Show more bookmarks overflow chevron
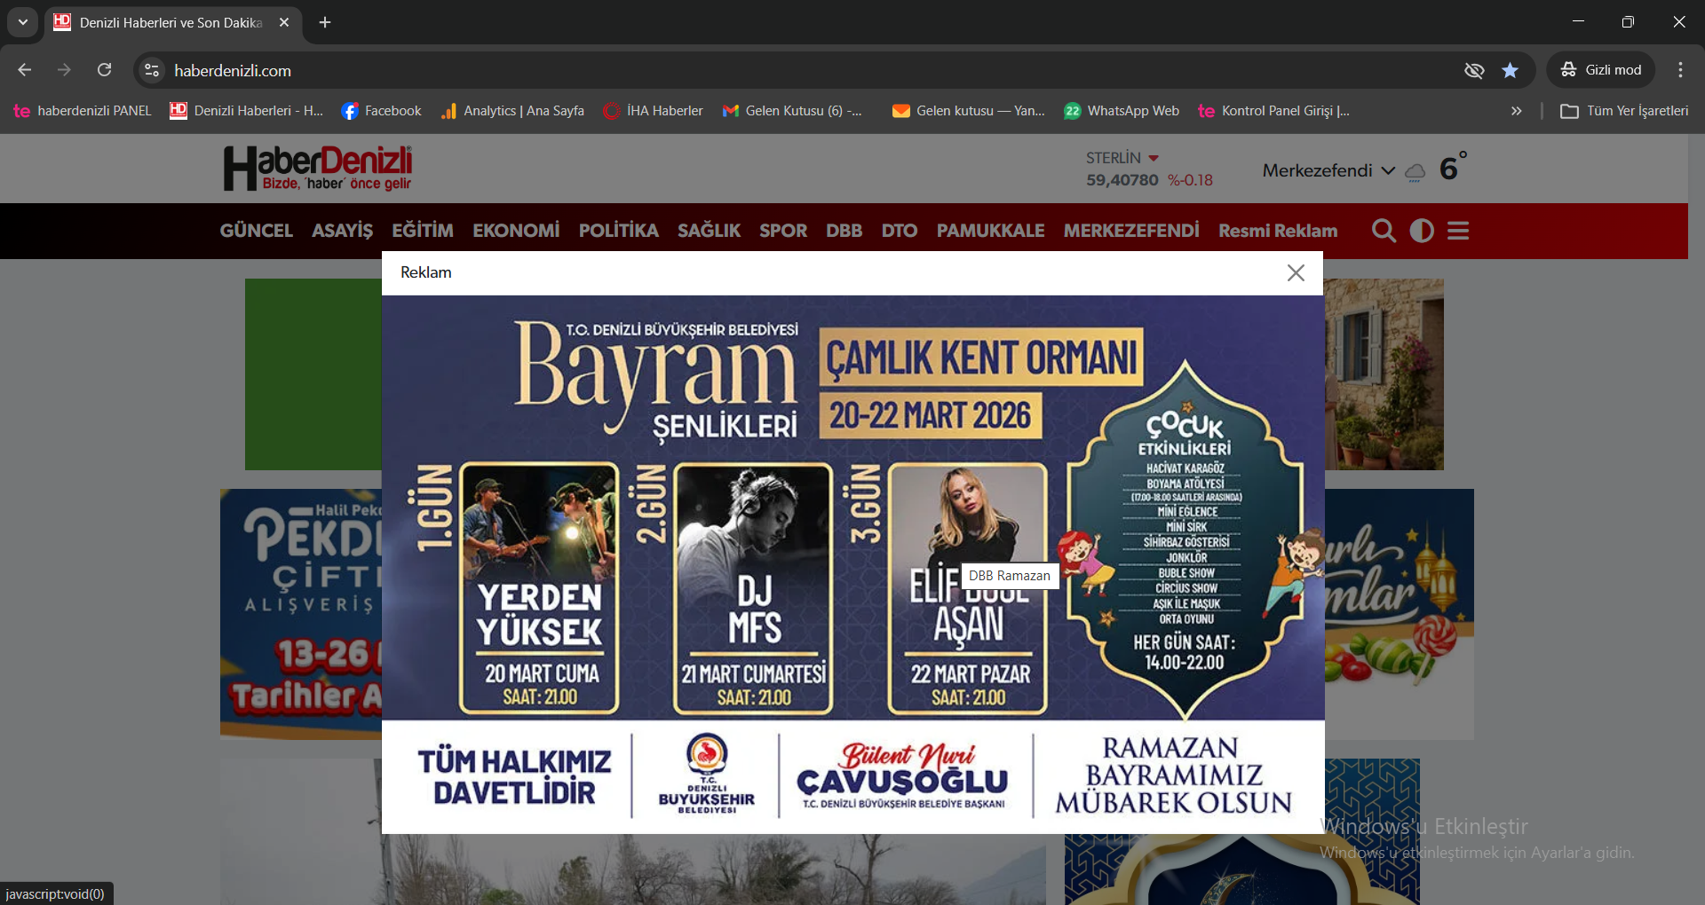 1516,111
